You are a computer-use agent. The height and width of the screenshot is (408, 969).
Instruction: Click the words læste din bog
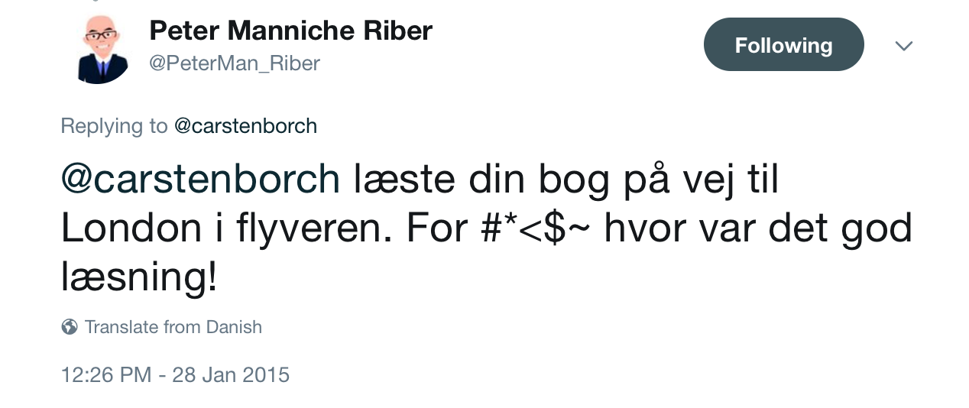(x=482, y=180)
